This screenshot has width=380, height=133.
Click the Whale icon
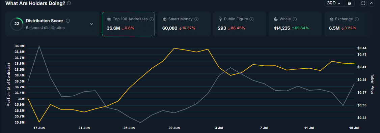click(275, 19)
